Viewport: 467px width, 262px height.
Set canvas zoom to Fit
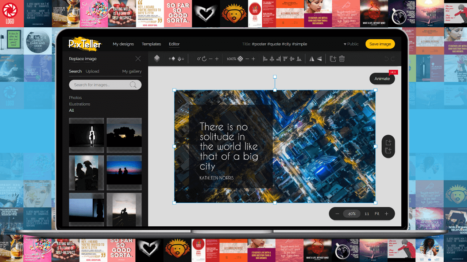pos(377,214)
